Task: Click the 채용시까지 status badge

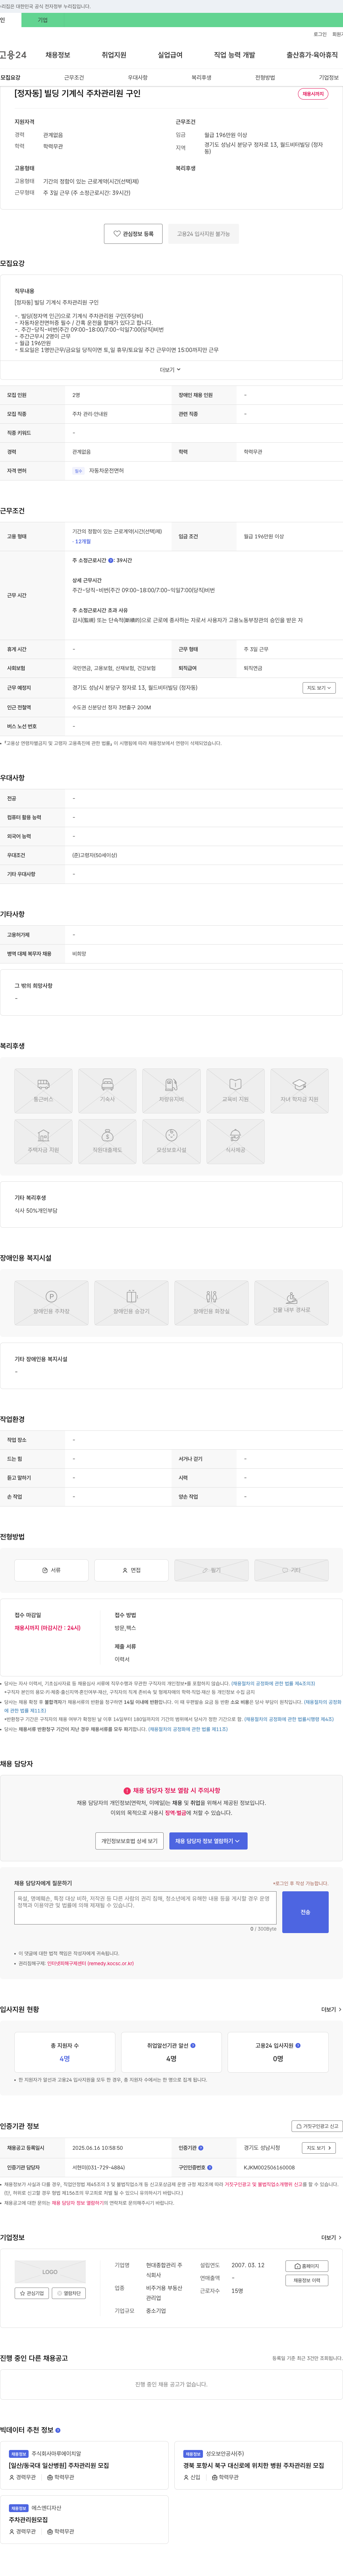Action: pos(313,94)
